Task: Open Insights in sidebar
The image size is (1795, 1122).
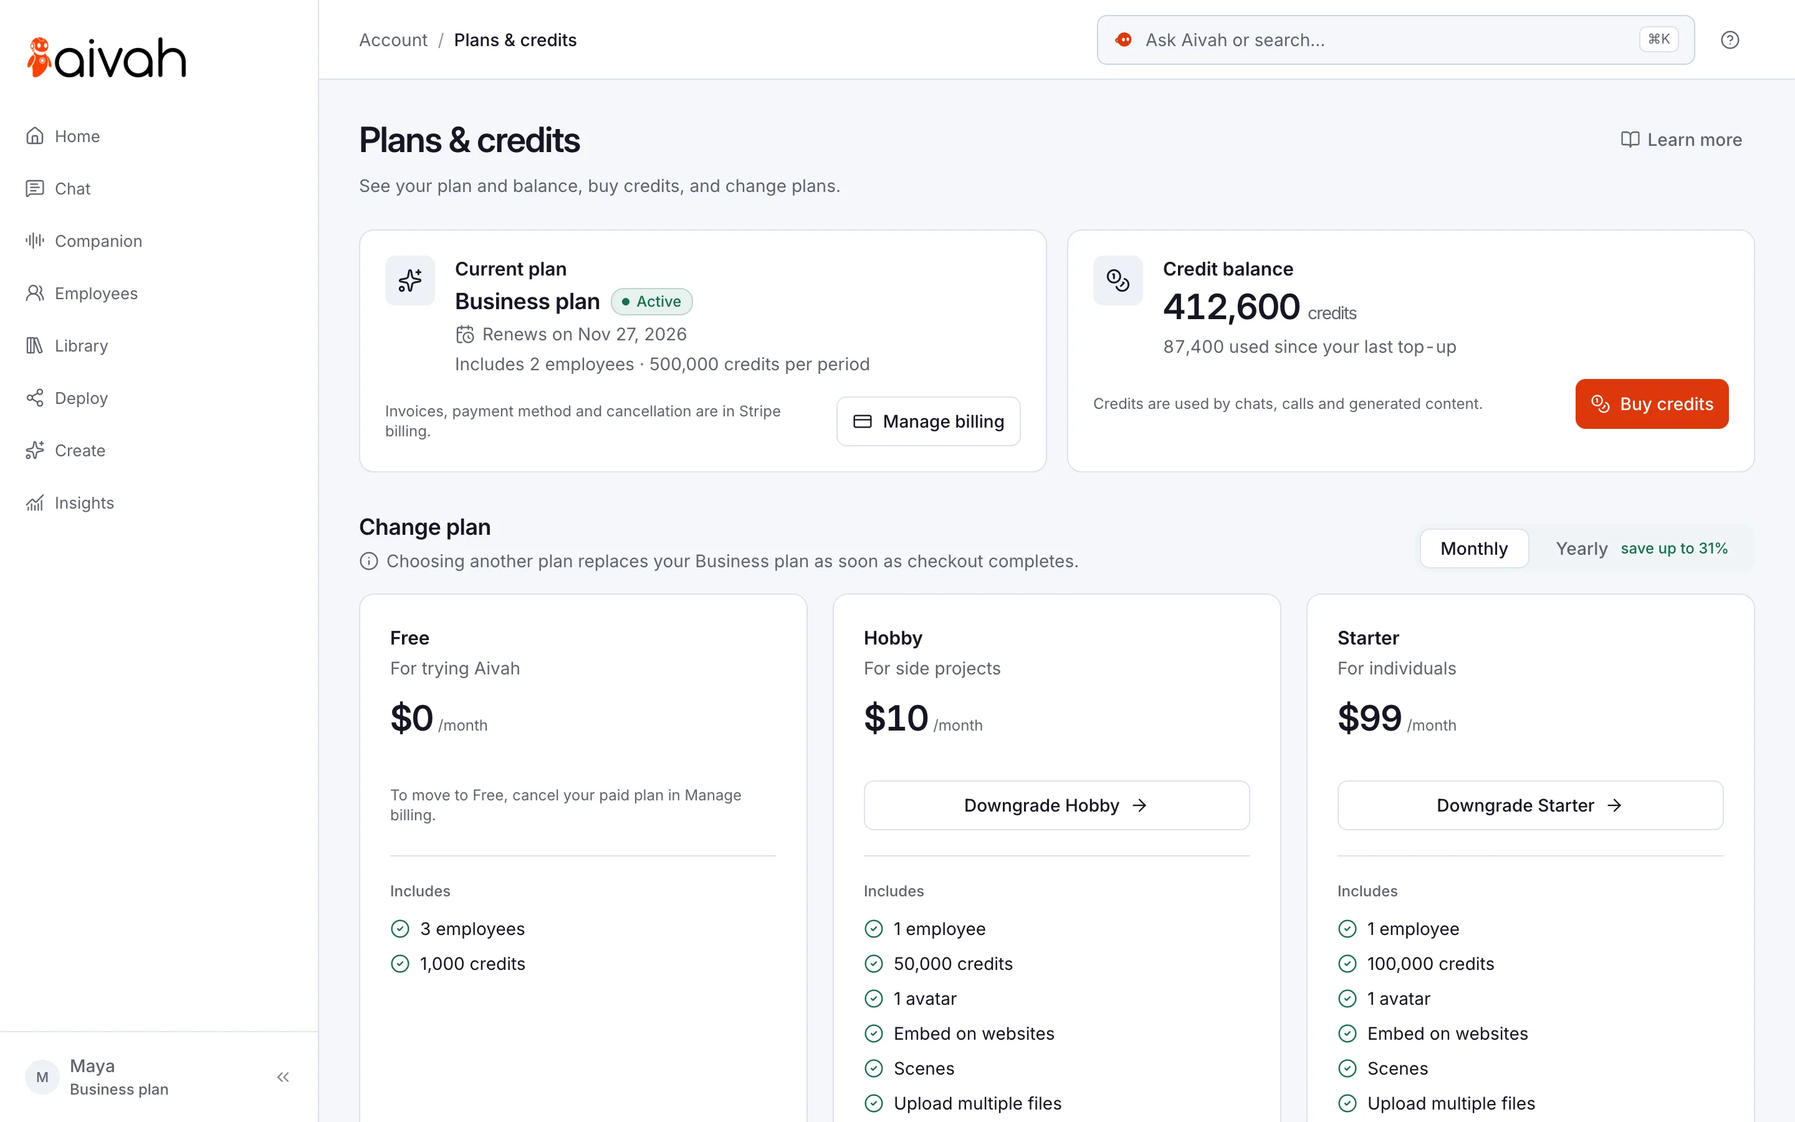Action: tap(70, 502)
